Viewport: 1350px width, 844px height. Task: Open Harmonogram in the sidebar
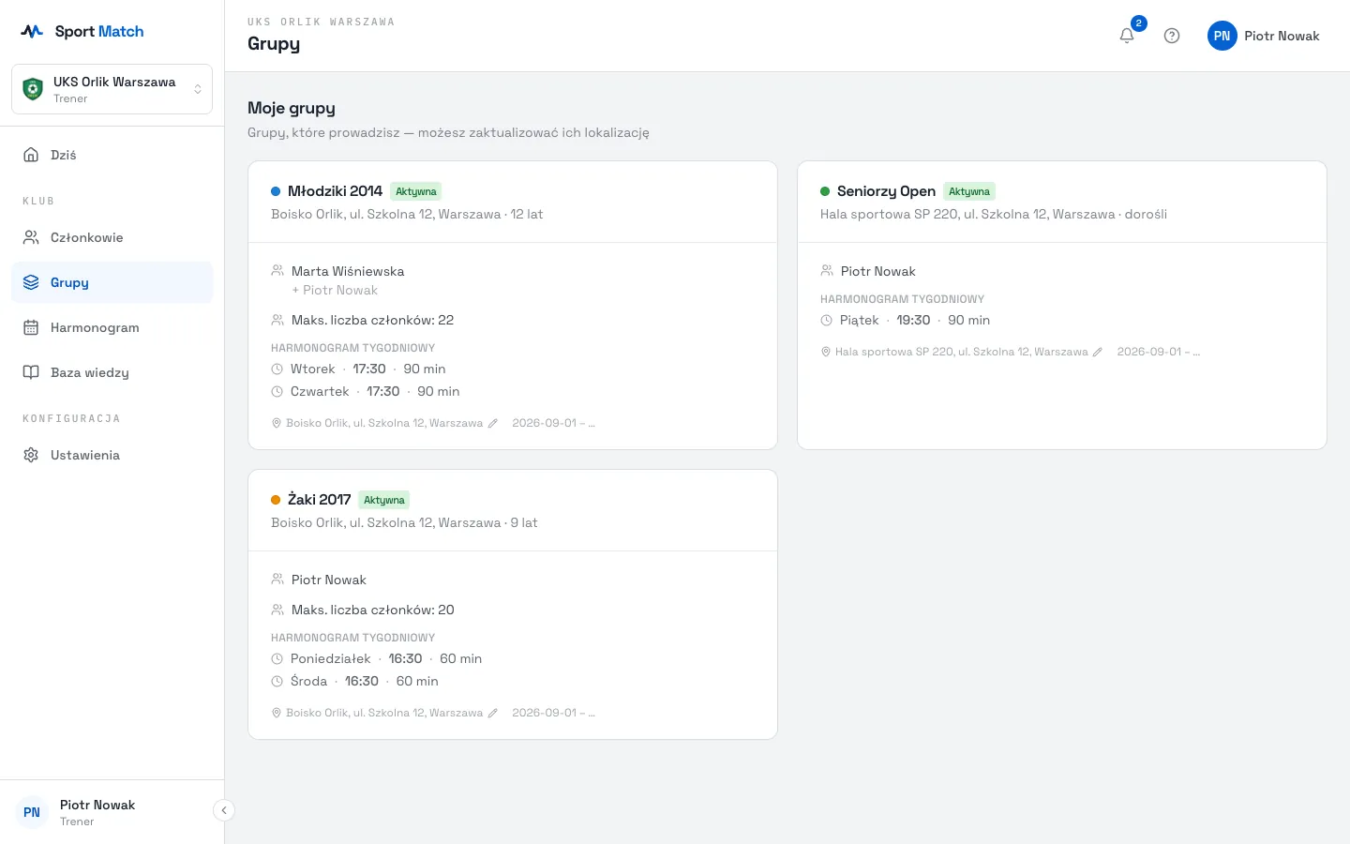pos(112,327)
